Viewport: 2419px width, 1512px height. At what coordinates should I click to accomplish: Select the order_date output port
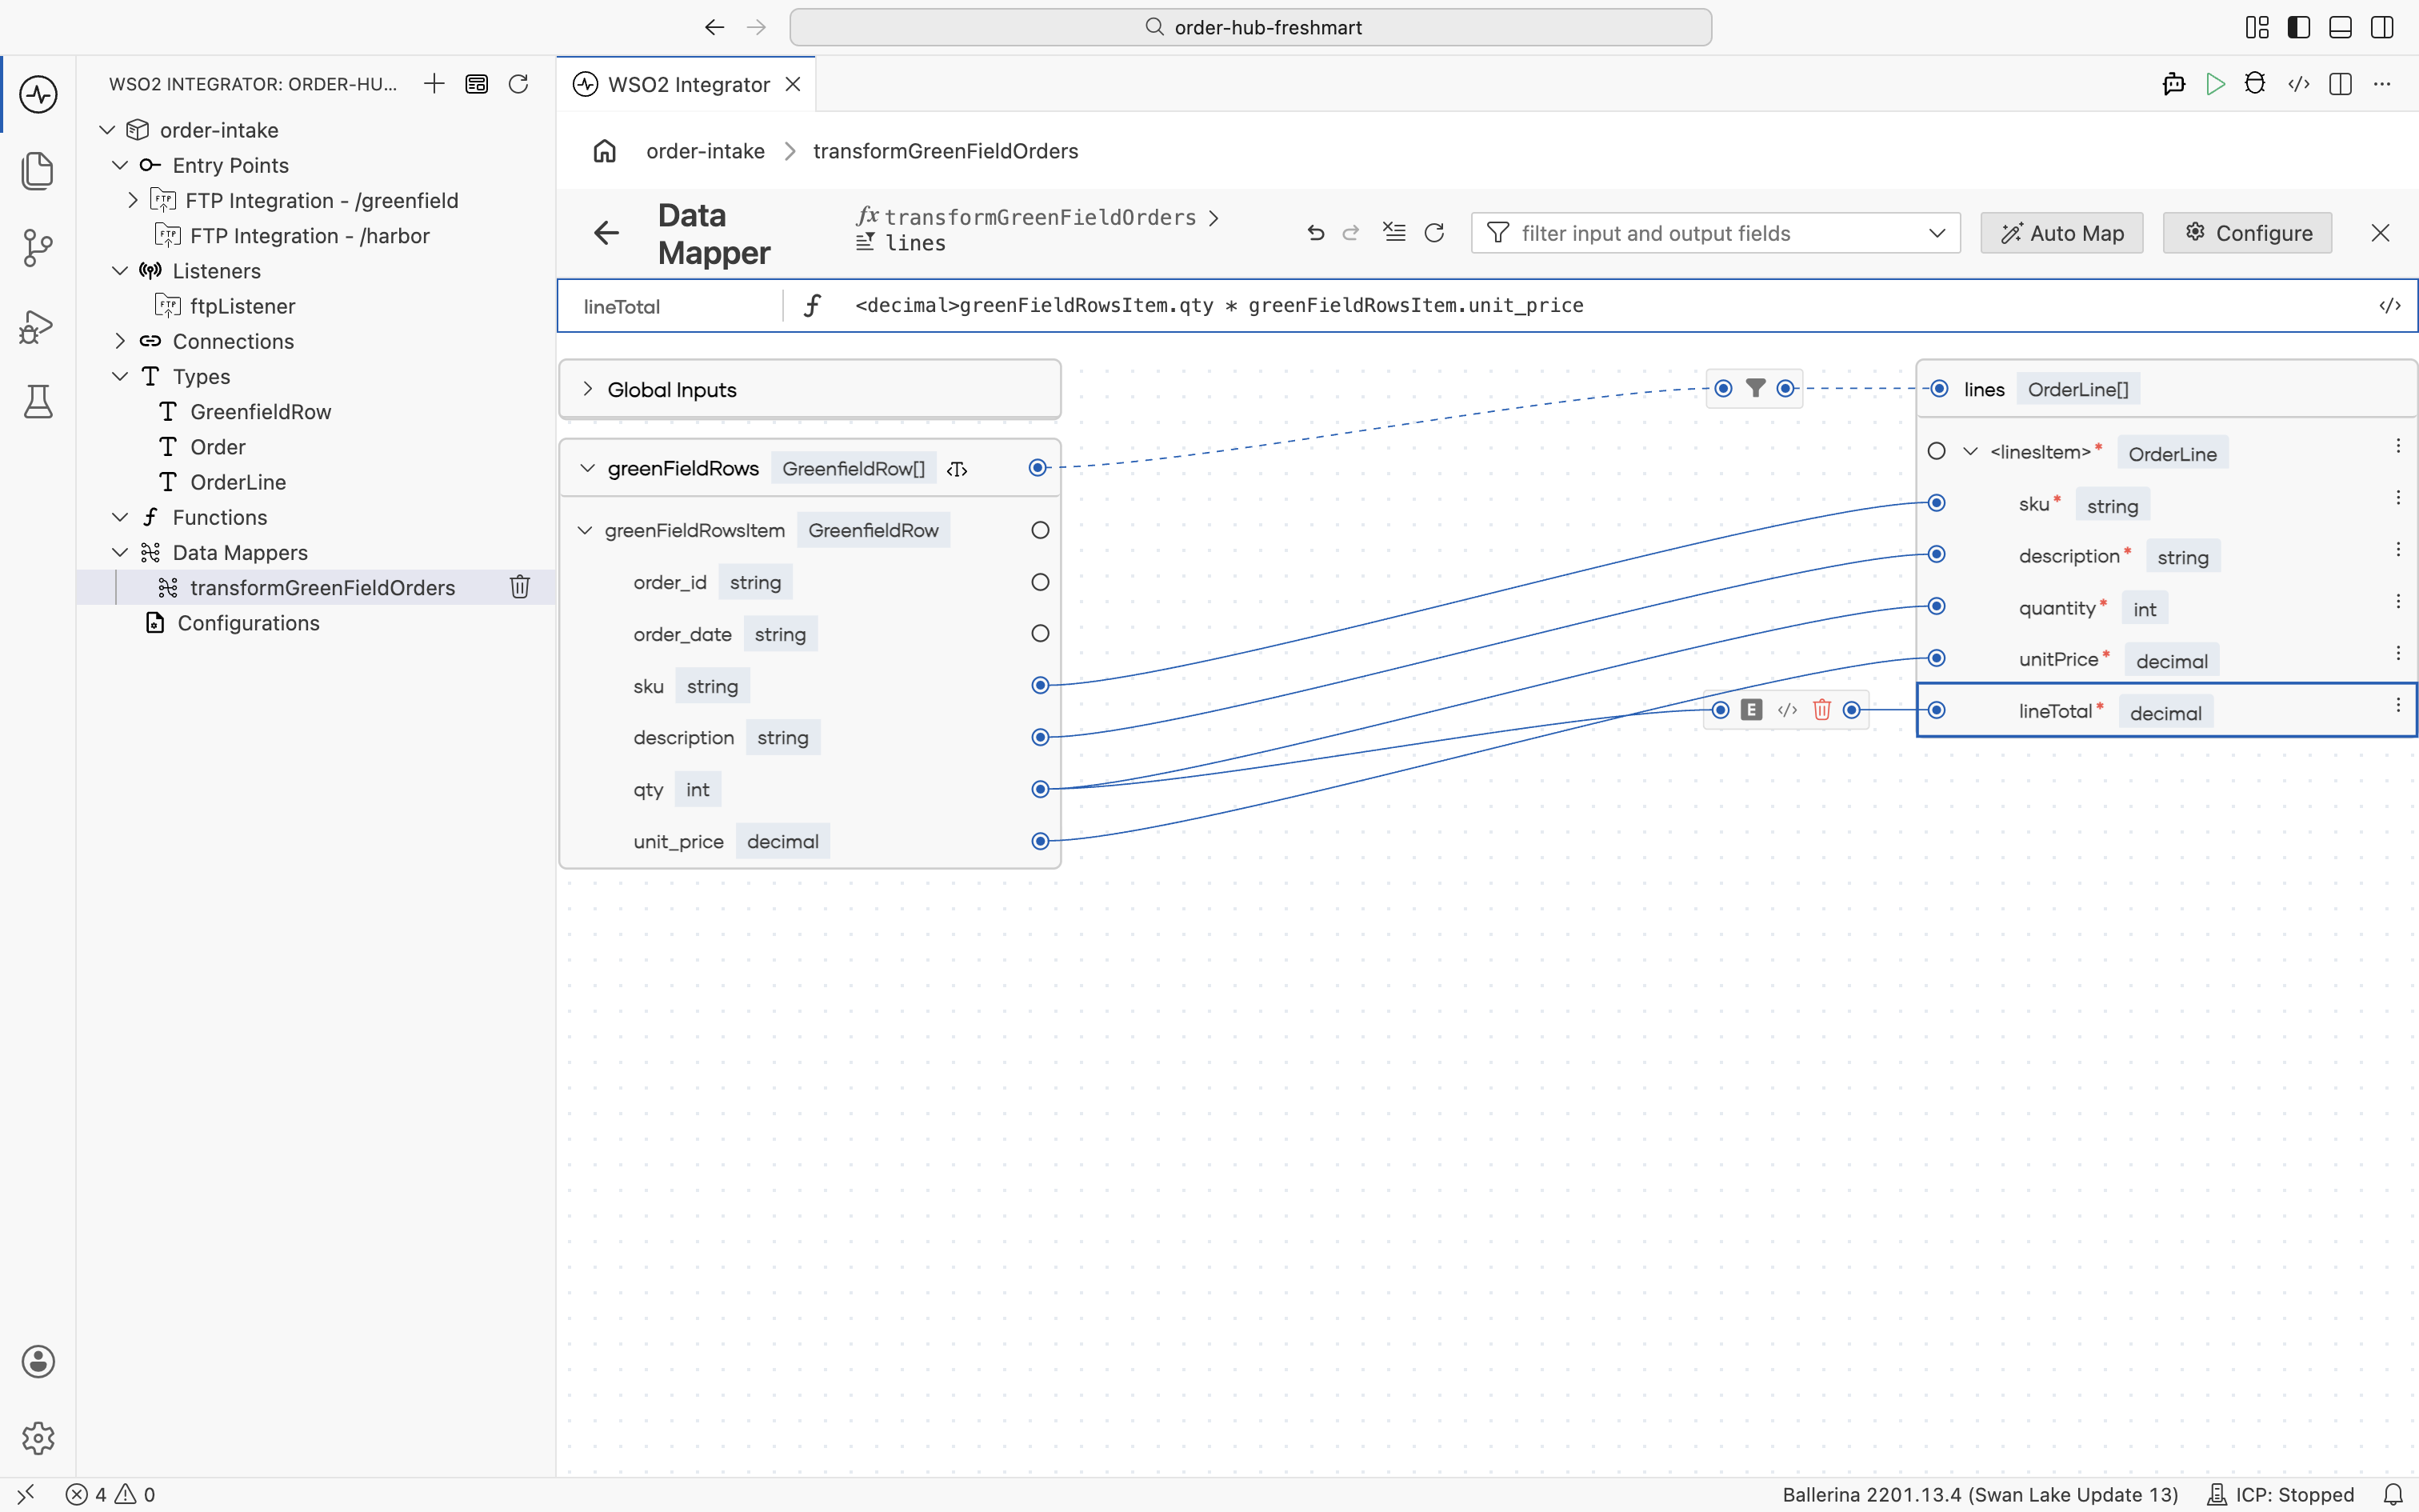click(x=1041, y=634)
